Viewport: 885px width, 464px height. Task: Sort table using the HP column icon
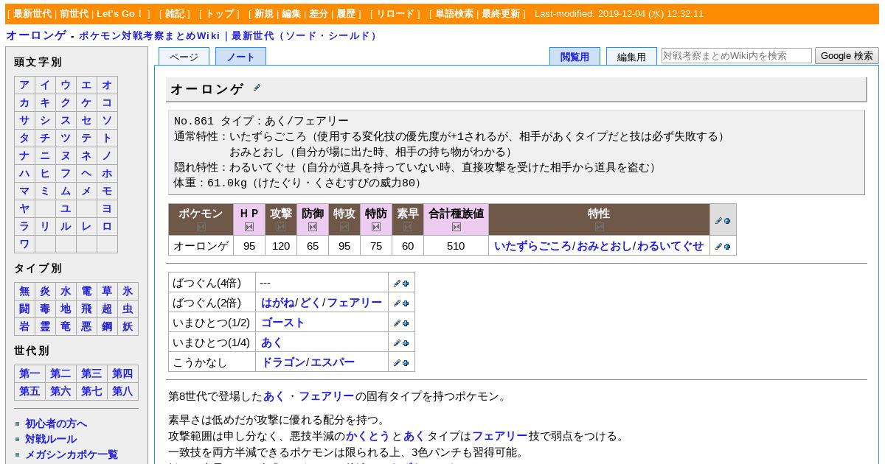point(249,227)
